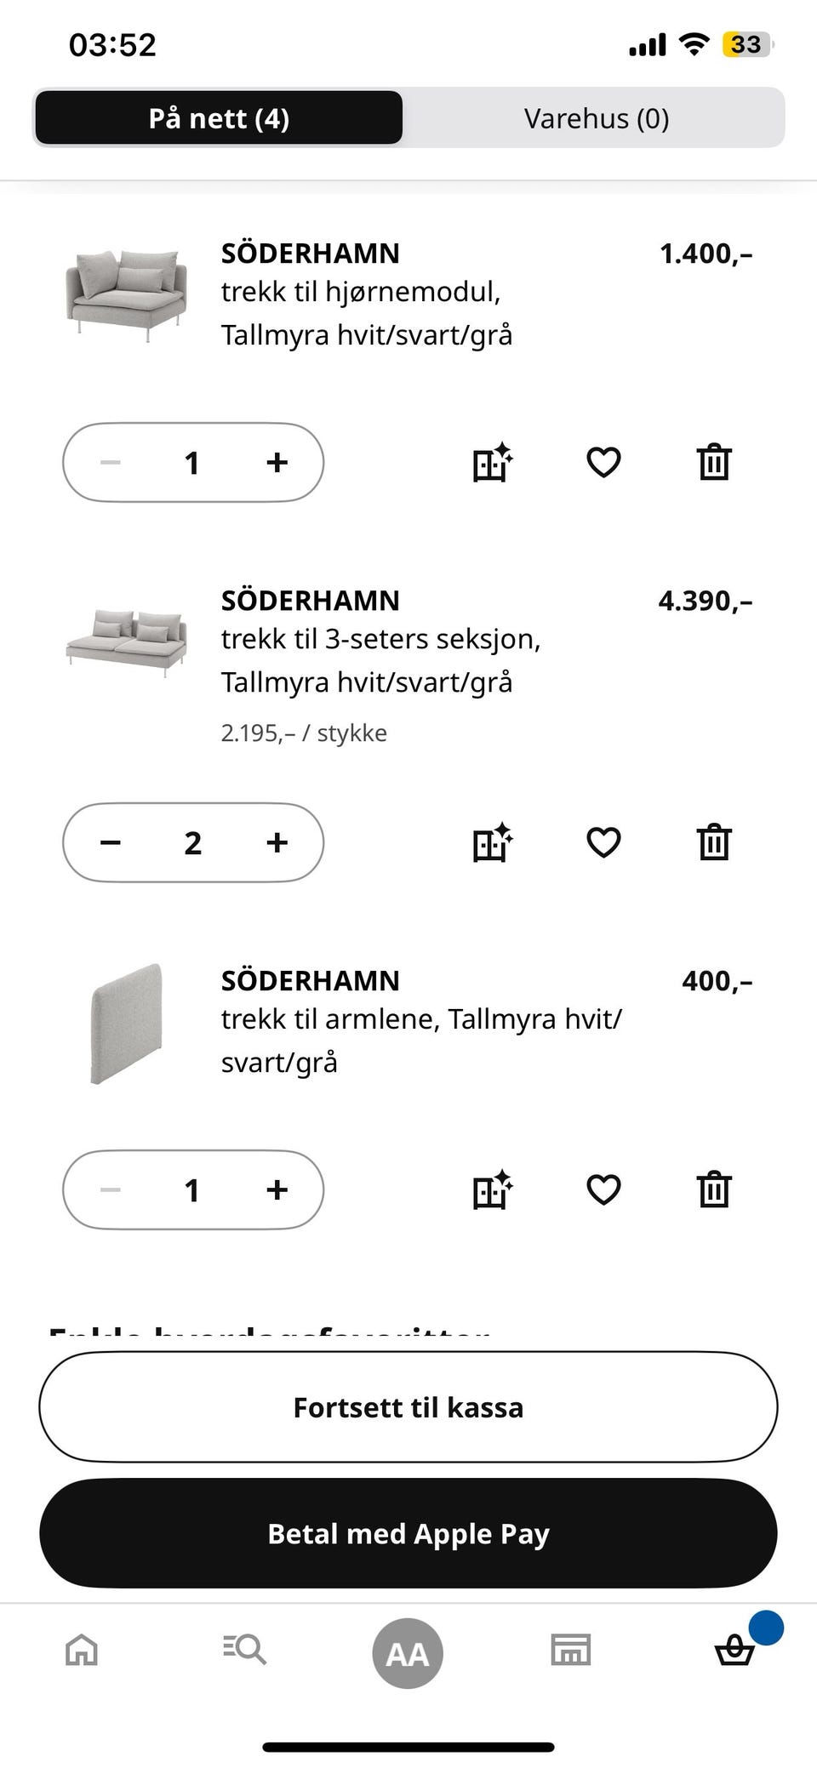Open the home tab in bottom bar
The height and width of the screenshot is (1768, 817).
click(x=82, y=1650)
